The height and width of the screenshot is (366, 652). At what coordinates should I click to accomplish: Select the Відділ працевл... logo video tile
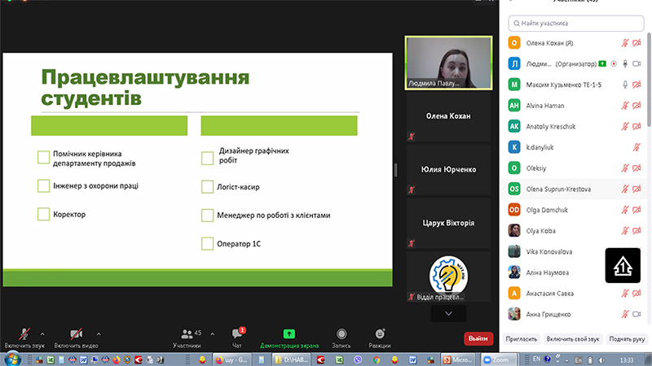point(449,277)
